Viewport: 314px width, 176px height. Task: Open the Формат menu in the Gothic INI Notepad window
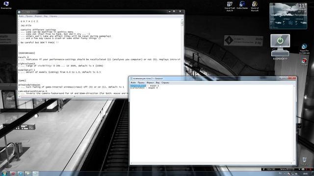point(38,16)
